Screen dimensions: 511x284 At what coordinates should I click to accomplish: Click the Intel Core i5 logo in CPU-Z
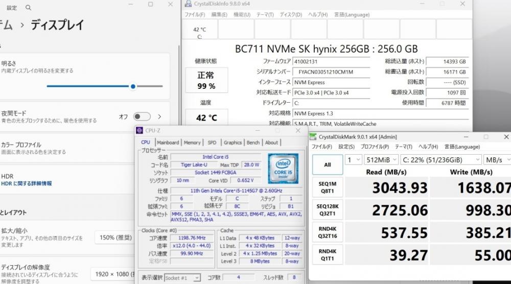(x=283, y=169)
